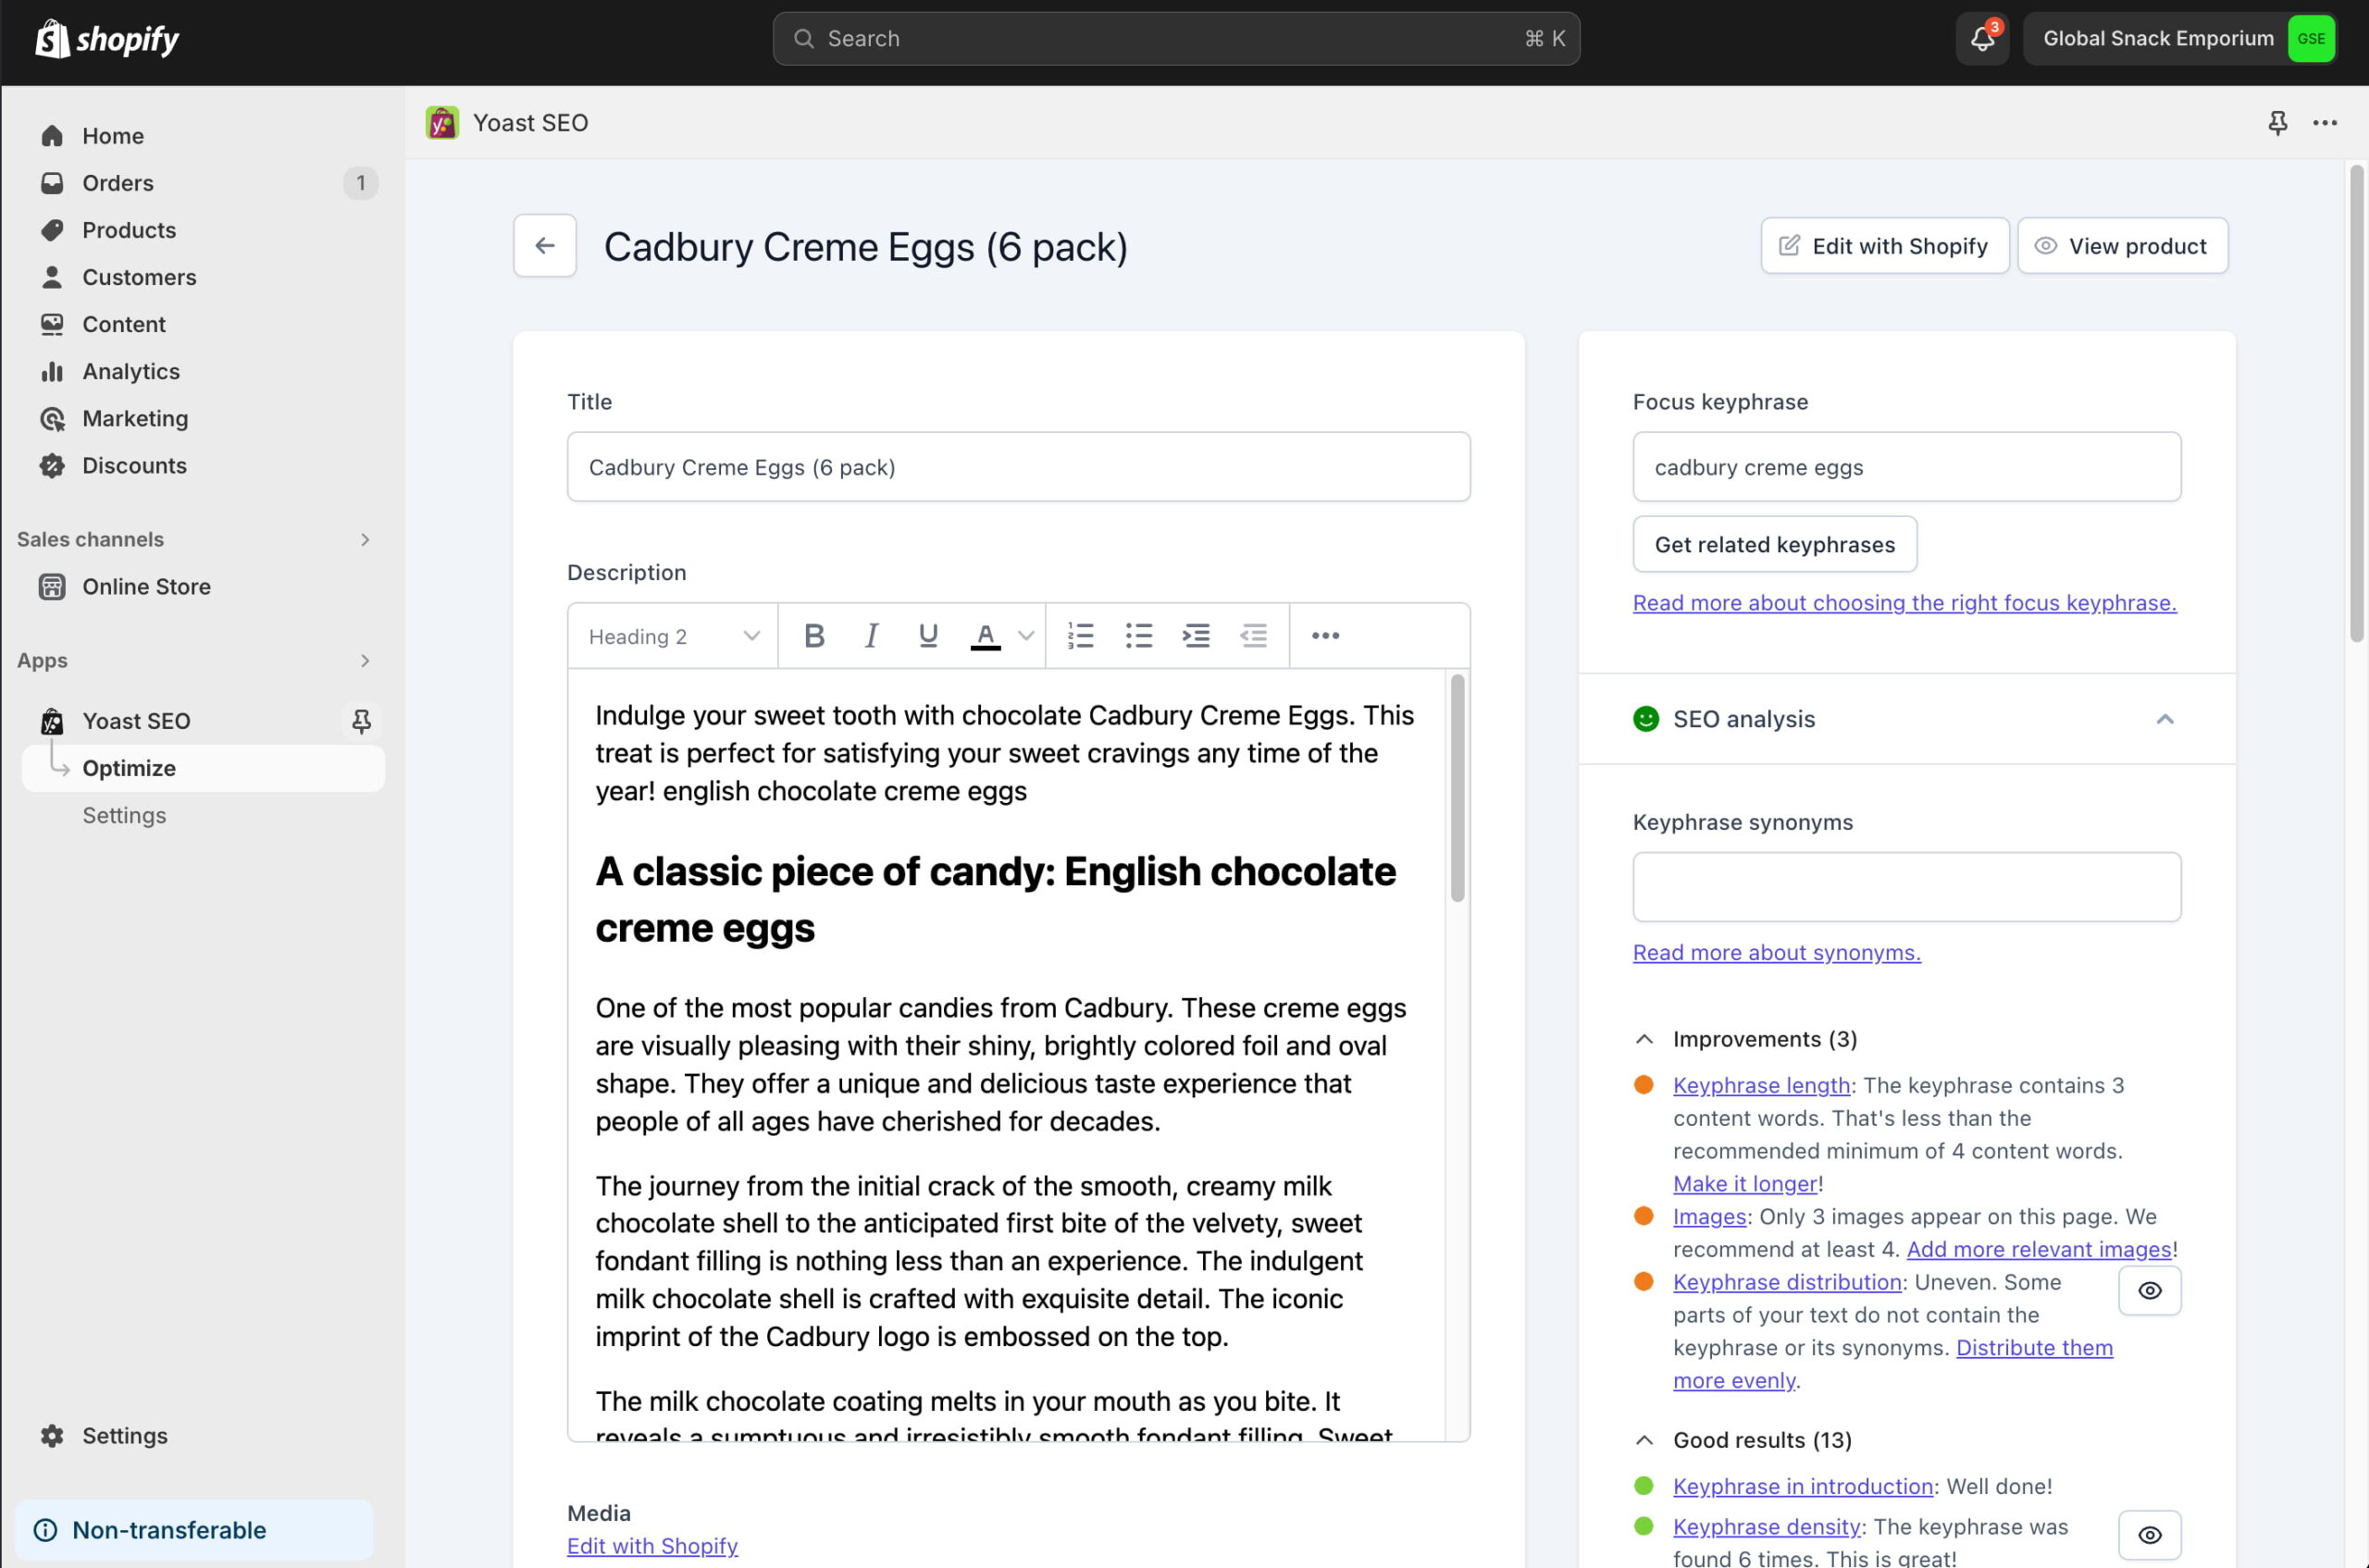Screen dimensions: 2369x1568
Task: Unpin Yoast SEO in sidebar
Action: (x=361, y=721)
